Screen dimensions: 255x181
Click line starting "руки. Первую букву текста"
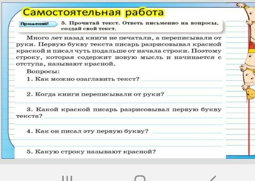[x=119, y=44]
